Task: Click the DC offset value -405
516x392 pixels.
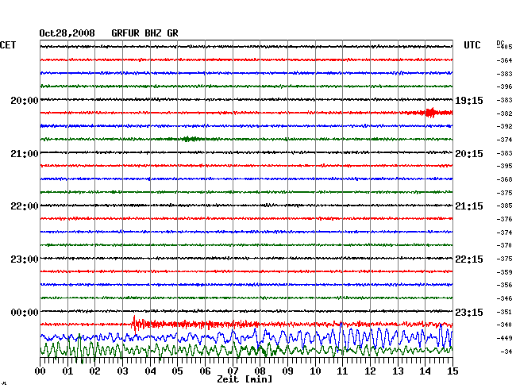Action: (x=504, y=47)
